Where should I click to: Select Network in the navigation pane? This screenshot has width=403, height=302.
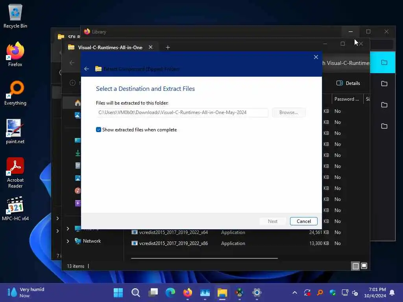click(x=91, y=241)
